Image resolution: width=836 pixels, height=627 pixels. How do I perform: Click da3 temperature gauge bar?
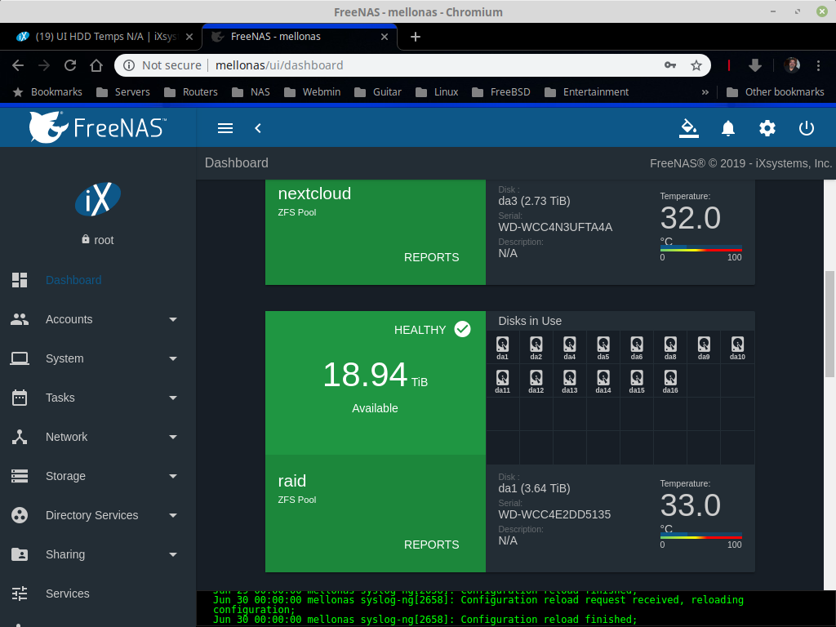(x=701, y=248)
